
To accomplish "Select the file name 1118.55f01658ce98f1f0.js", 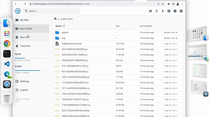I will click(x=75, y=83).
